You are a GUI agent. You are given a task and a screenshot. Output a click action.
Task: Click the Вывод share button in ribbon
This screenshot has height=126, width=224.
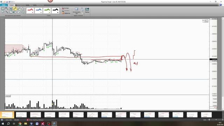pos(87,10)
